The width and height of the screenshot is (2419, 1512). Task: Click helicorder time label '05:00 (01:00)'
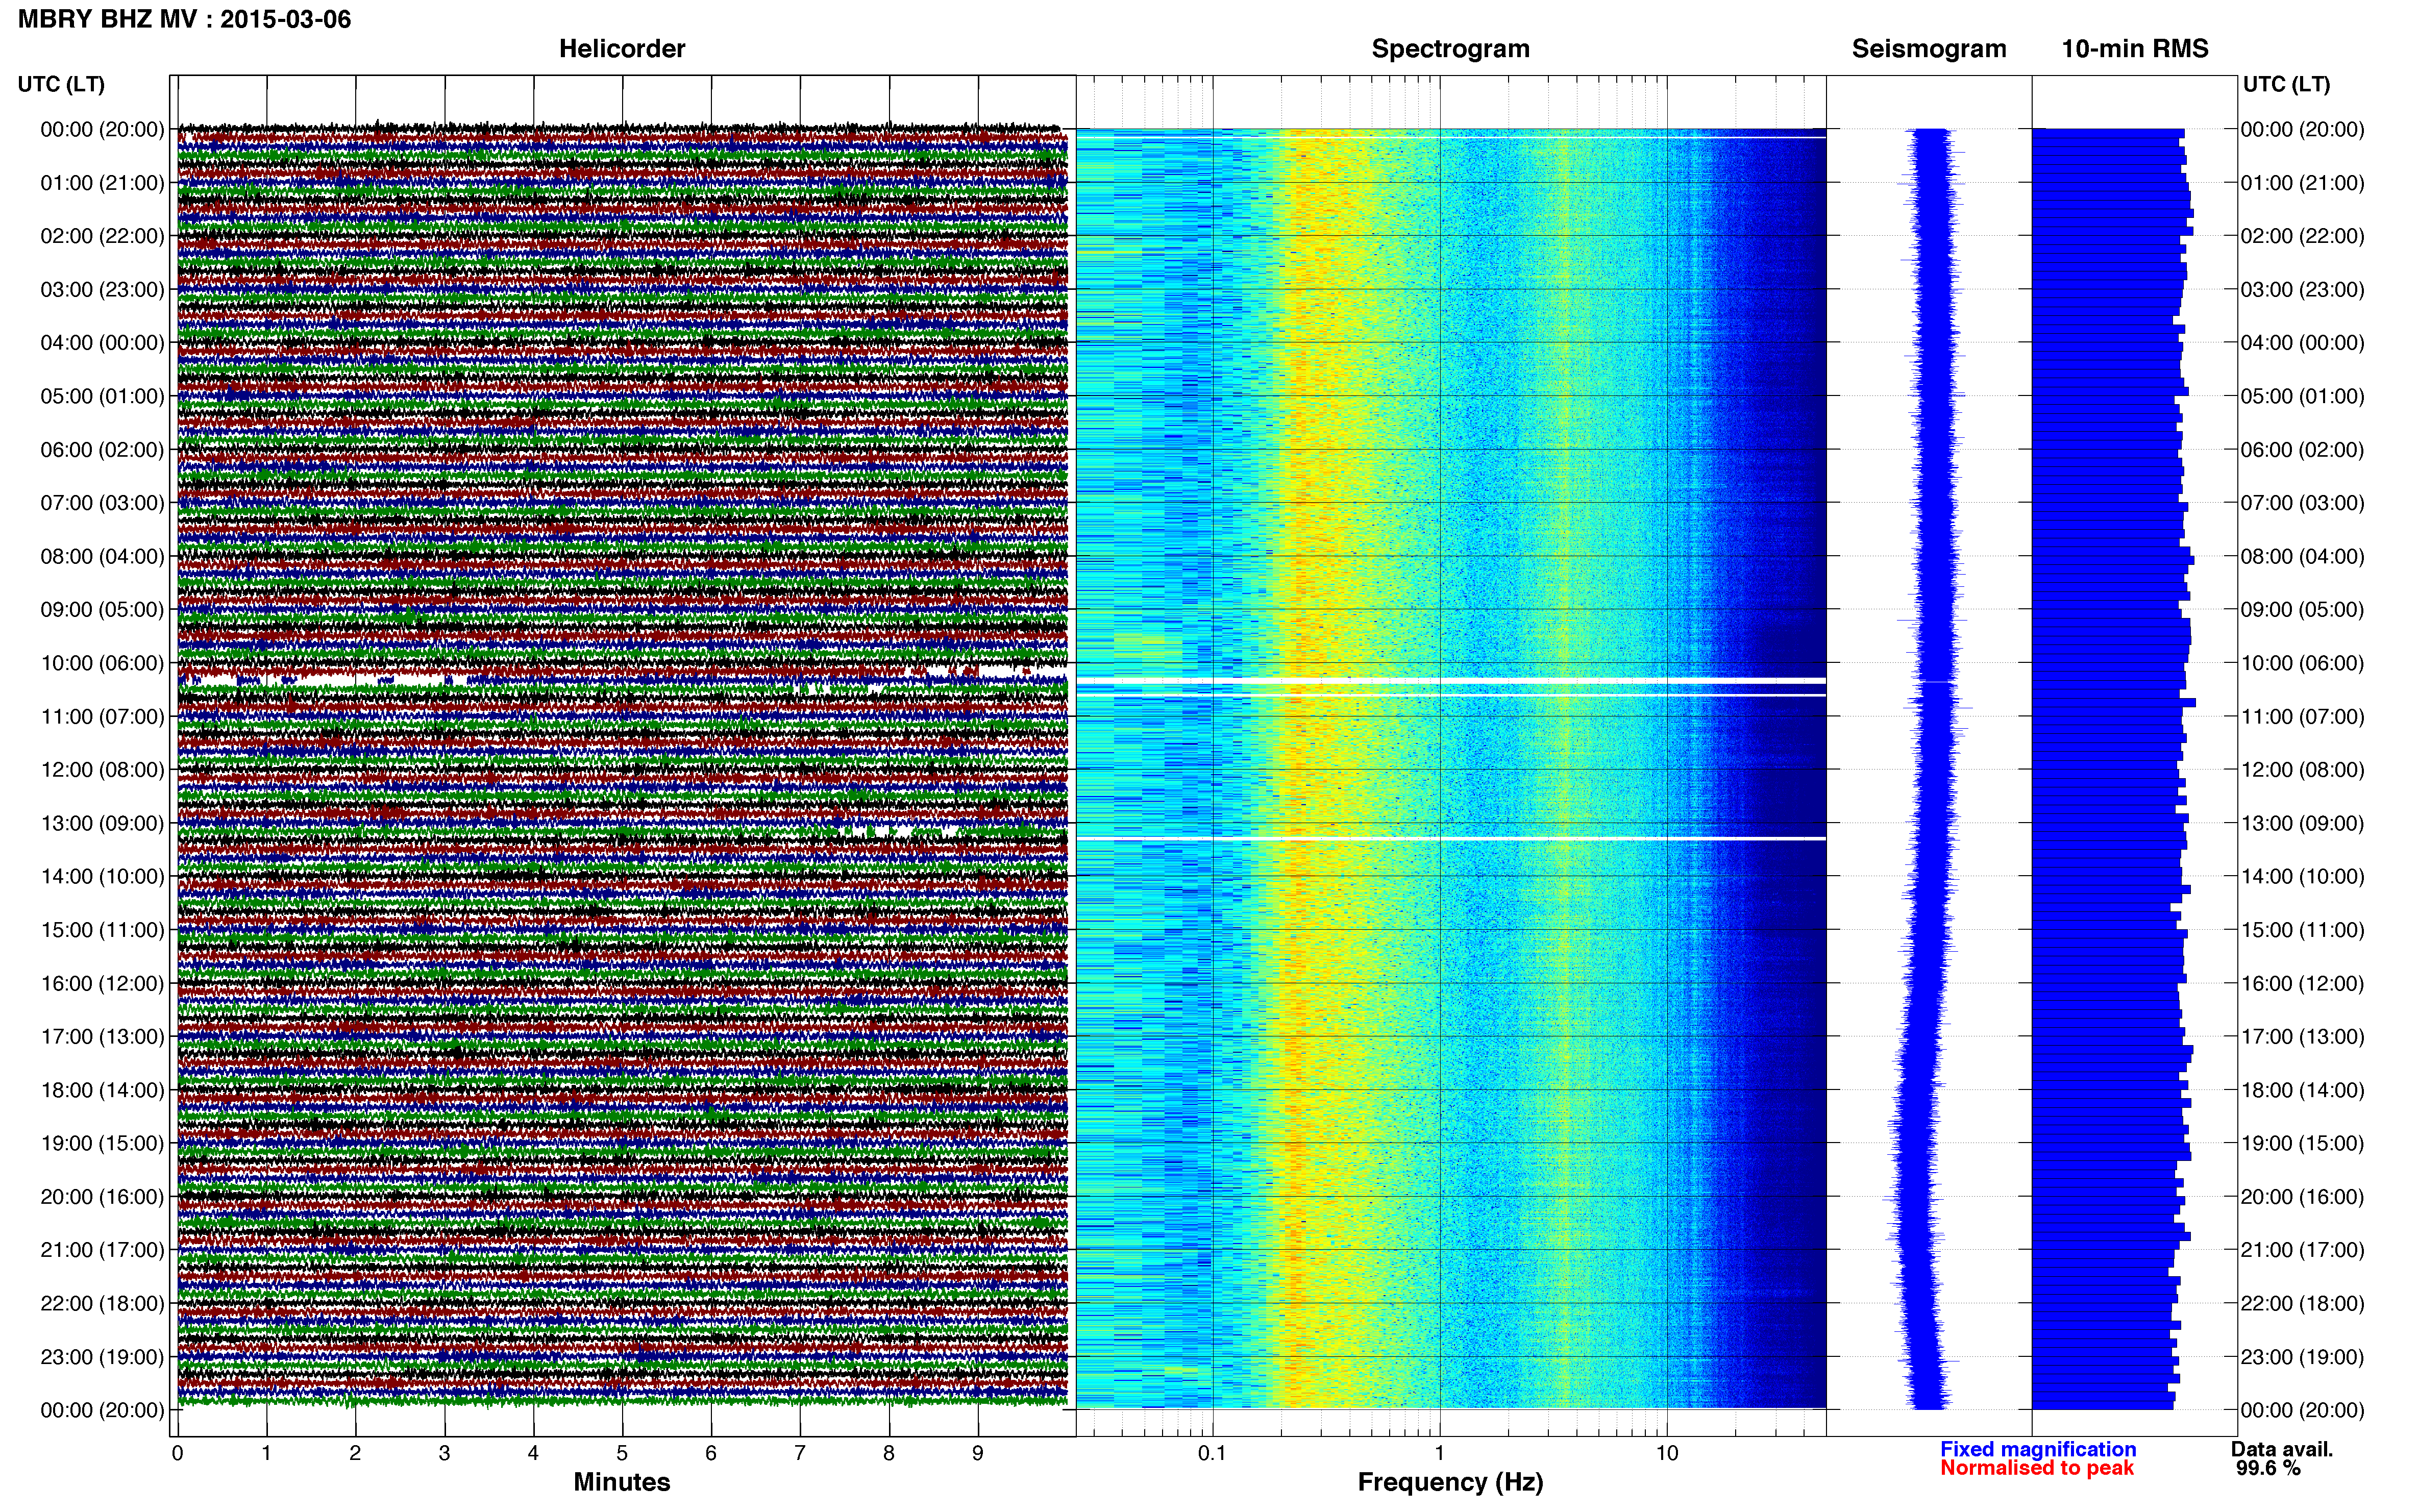click(x=102, y=396)
